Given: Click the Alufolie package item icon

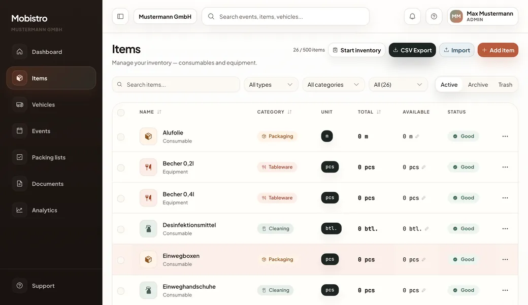Looking at the screenshot, I should click(148, 137).
